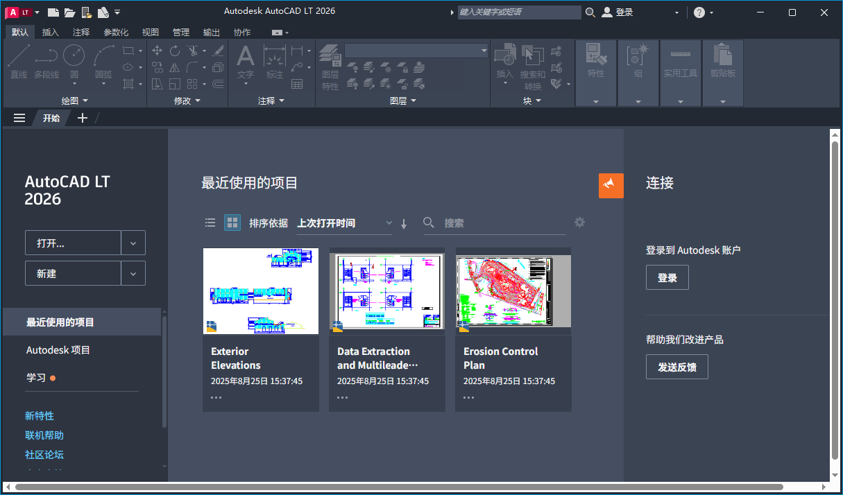Click the 新建 button
Screen dimensions: 843x495
click(73, 273)
